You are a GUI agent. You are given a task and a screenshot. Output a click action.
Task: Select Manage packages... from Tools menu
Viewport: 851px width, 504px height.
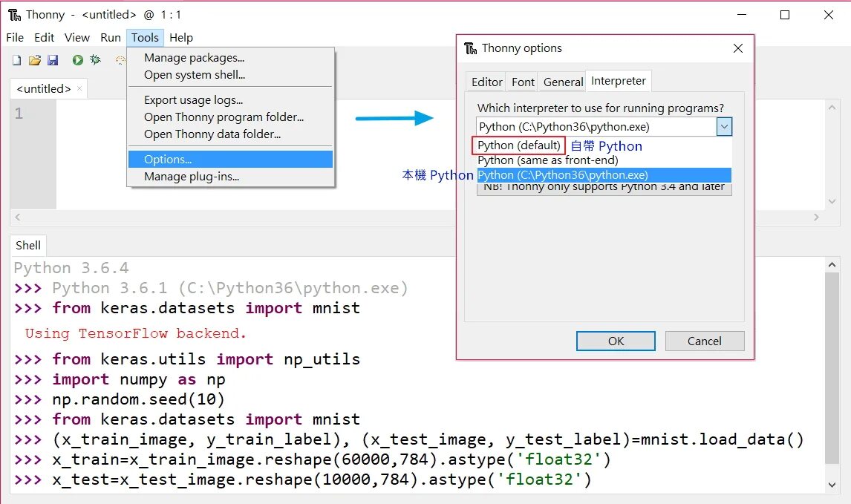pyautogui.click(x=231, y=57)
